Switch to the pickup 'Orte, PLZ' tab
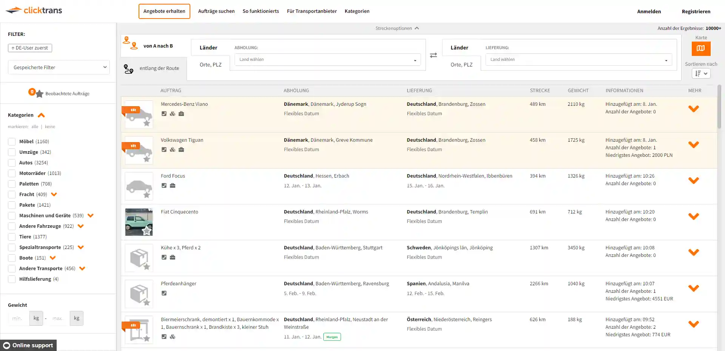This screenshot has width=725, height=351. pos(210,65)
